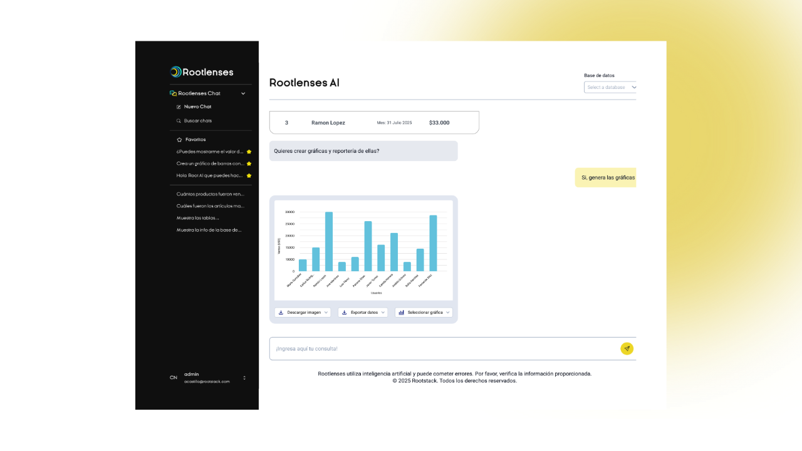
Task: Click the Buscar chats magnifier icon
Action: click(x=179, y=120)
